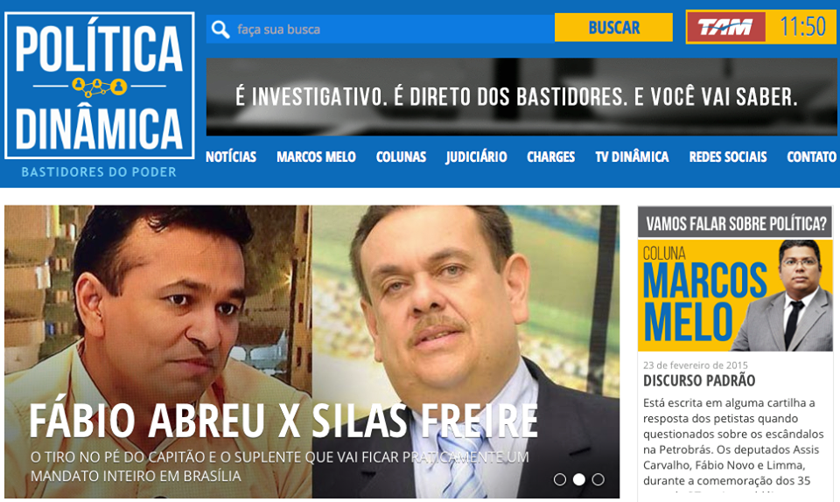Select the second carousel slide dot
The image size is (840, 502).
tap(579, 479)
